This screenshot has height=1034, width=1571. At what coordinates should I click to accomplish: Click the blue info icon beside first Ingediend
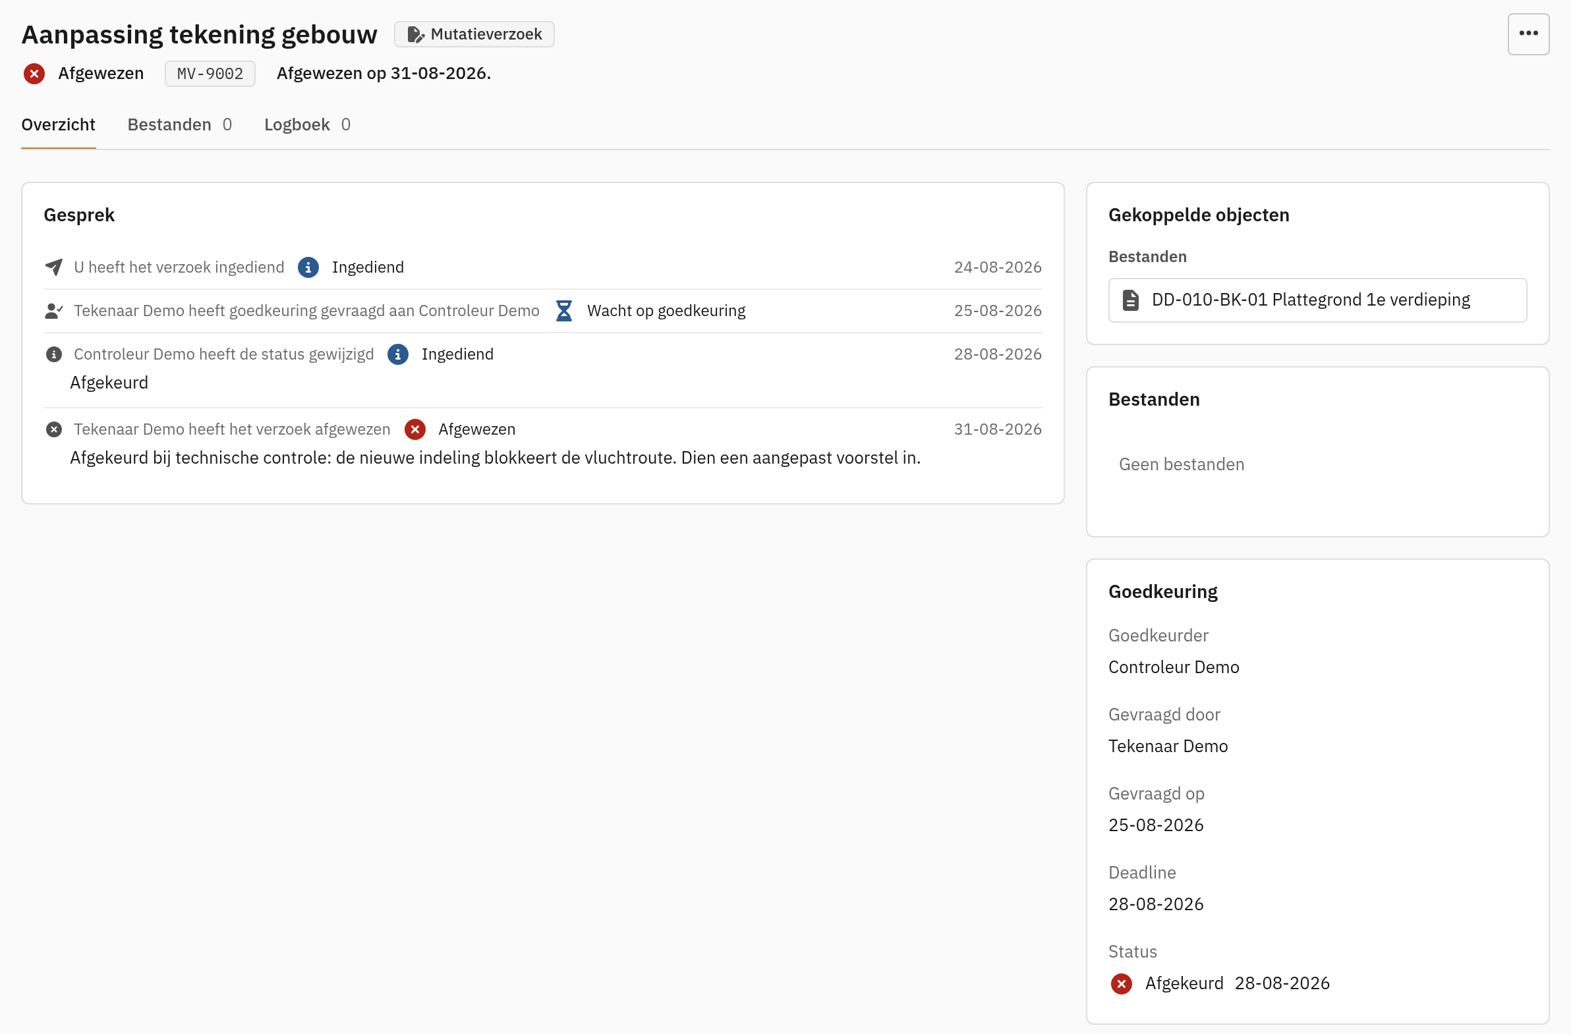point(308,267)
